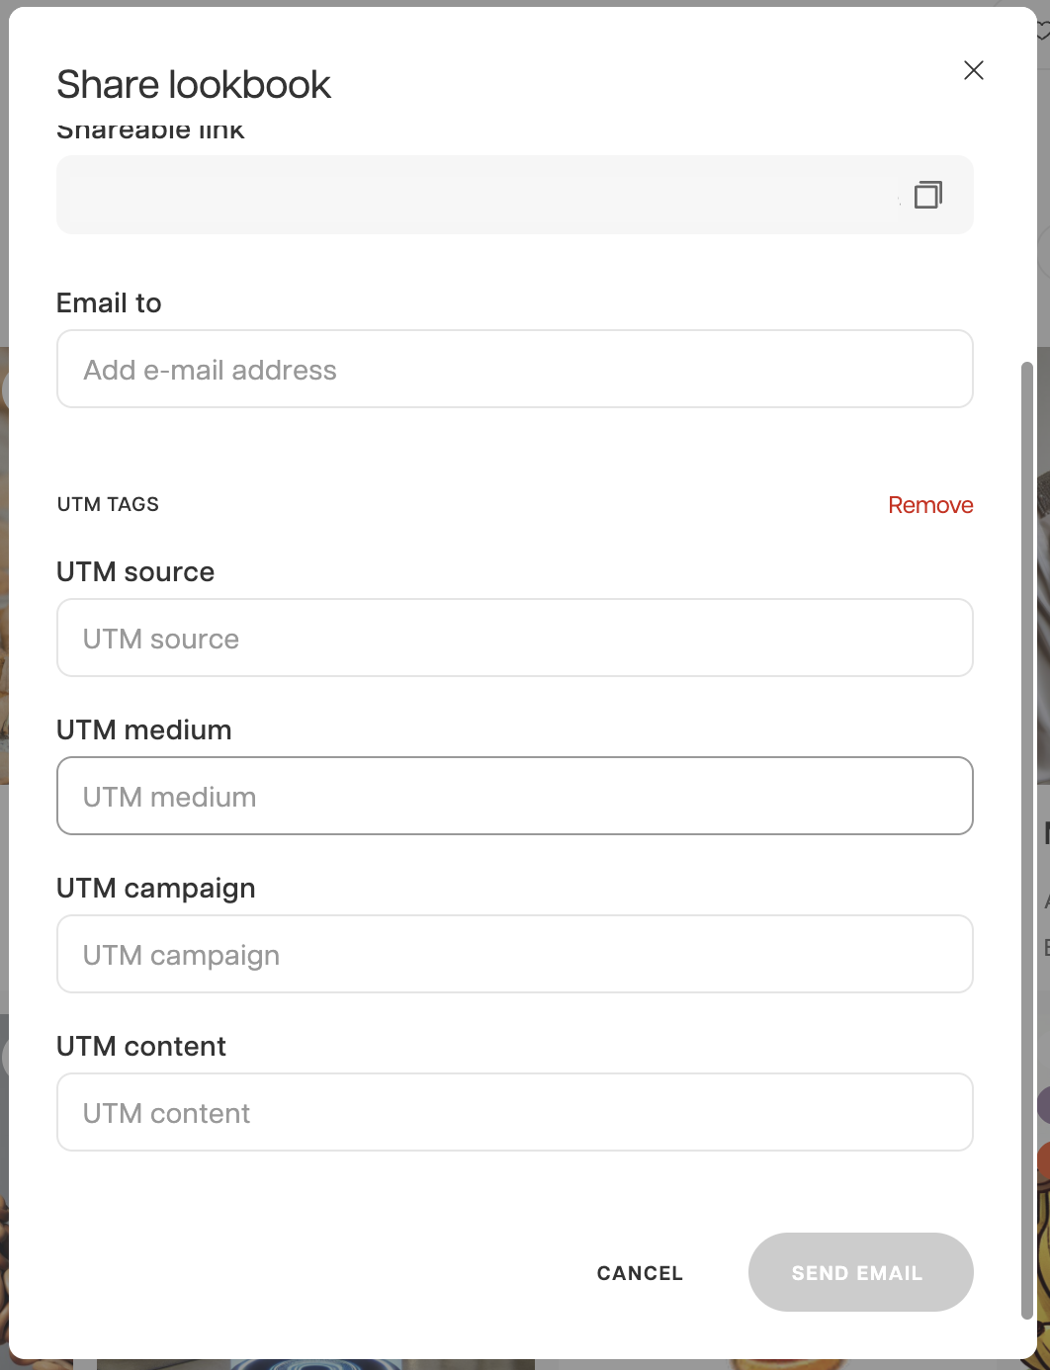Click the UTM content input field
This screenshot has height=1370, width=1050.
pyautogui.click(x=514, y=1112)
